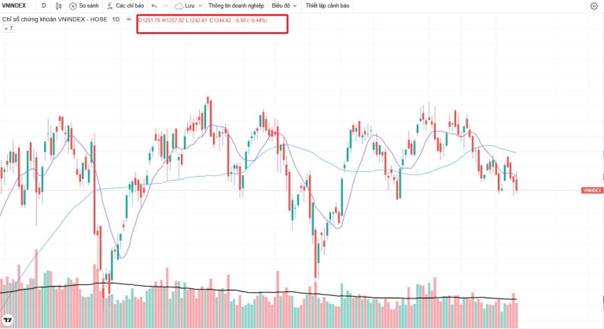Screen dimensions: 604x329
Task: Hide the VNINDEX series legend toggle
Action: click(129, 20)
